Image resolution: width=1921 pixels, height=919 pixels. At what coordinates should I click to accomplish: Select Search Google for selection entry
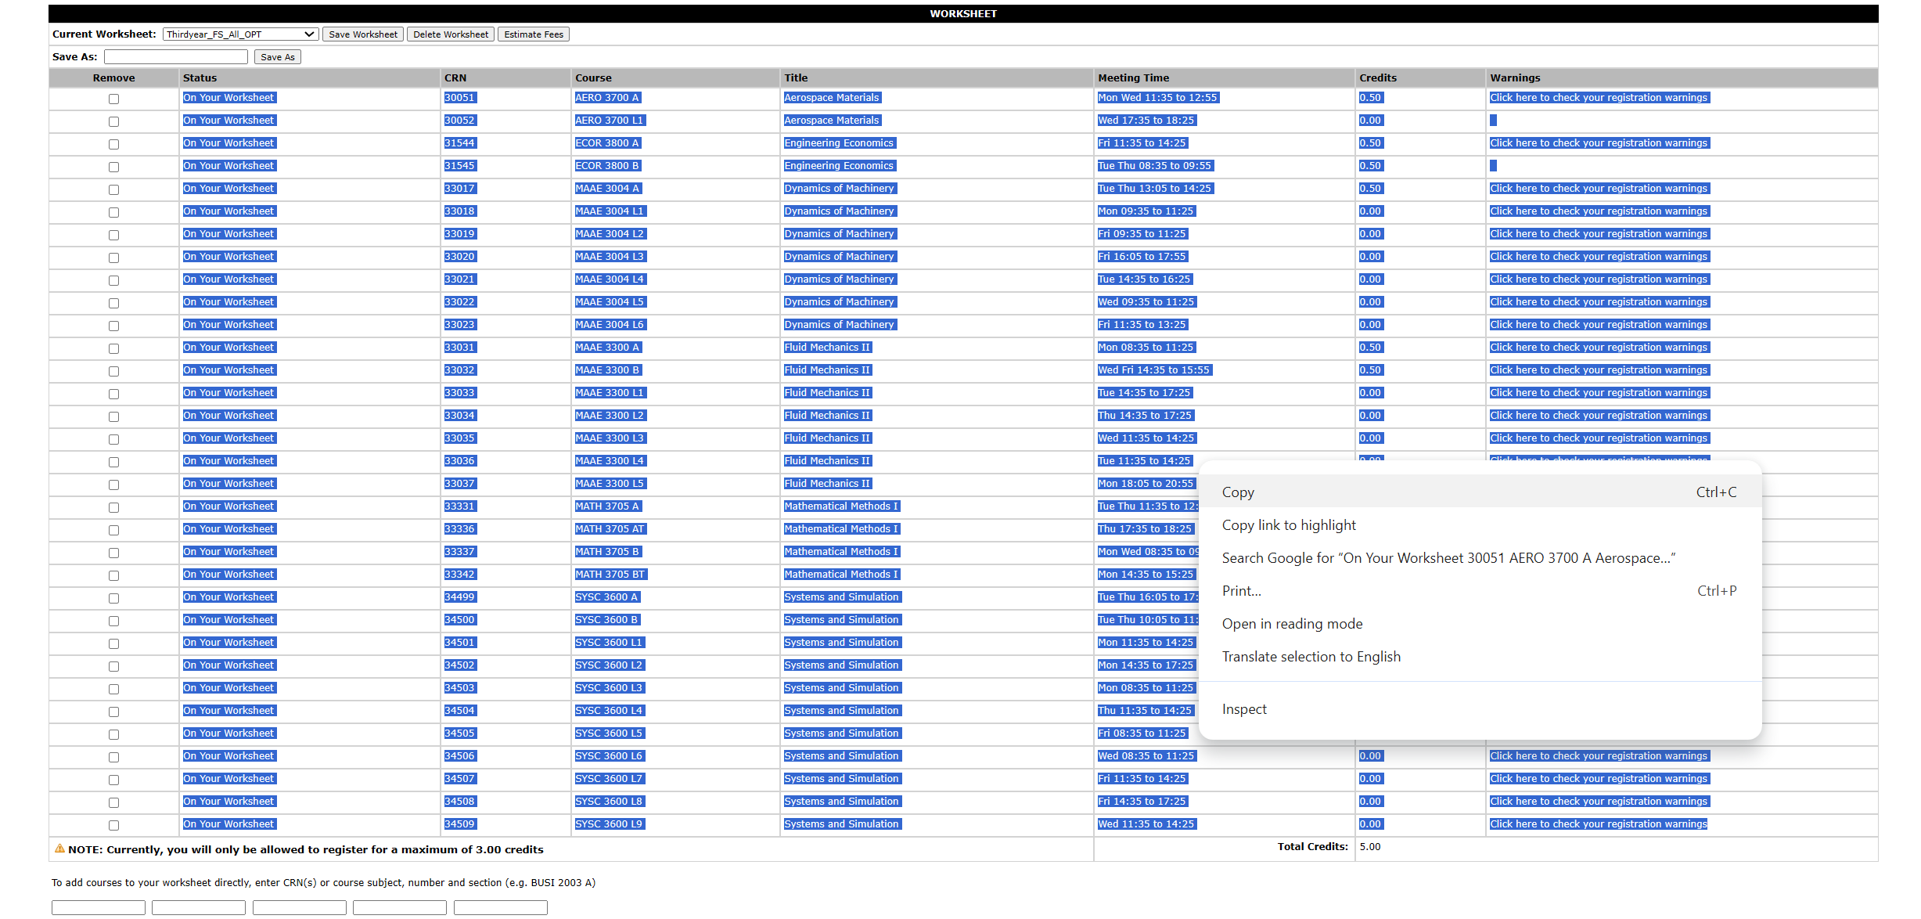coord(1480,557)
